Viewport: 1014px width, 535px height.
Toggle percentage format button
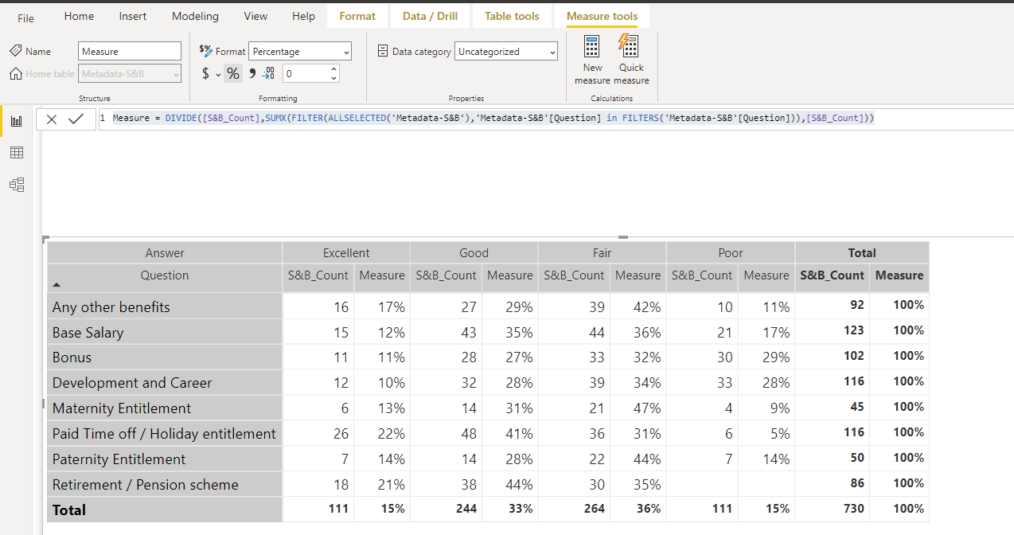pyautogui.click(x=232, y=73)
